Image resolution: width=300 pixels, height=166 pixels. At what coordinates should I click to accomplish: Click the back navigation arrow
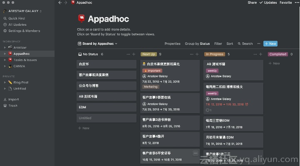pos(60,2)
